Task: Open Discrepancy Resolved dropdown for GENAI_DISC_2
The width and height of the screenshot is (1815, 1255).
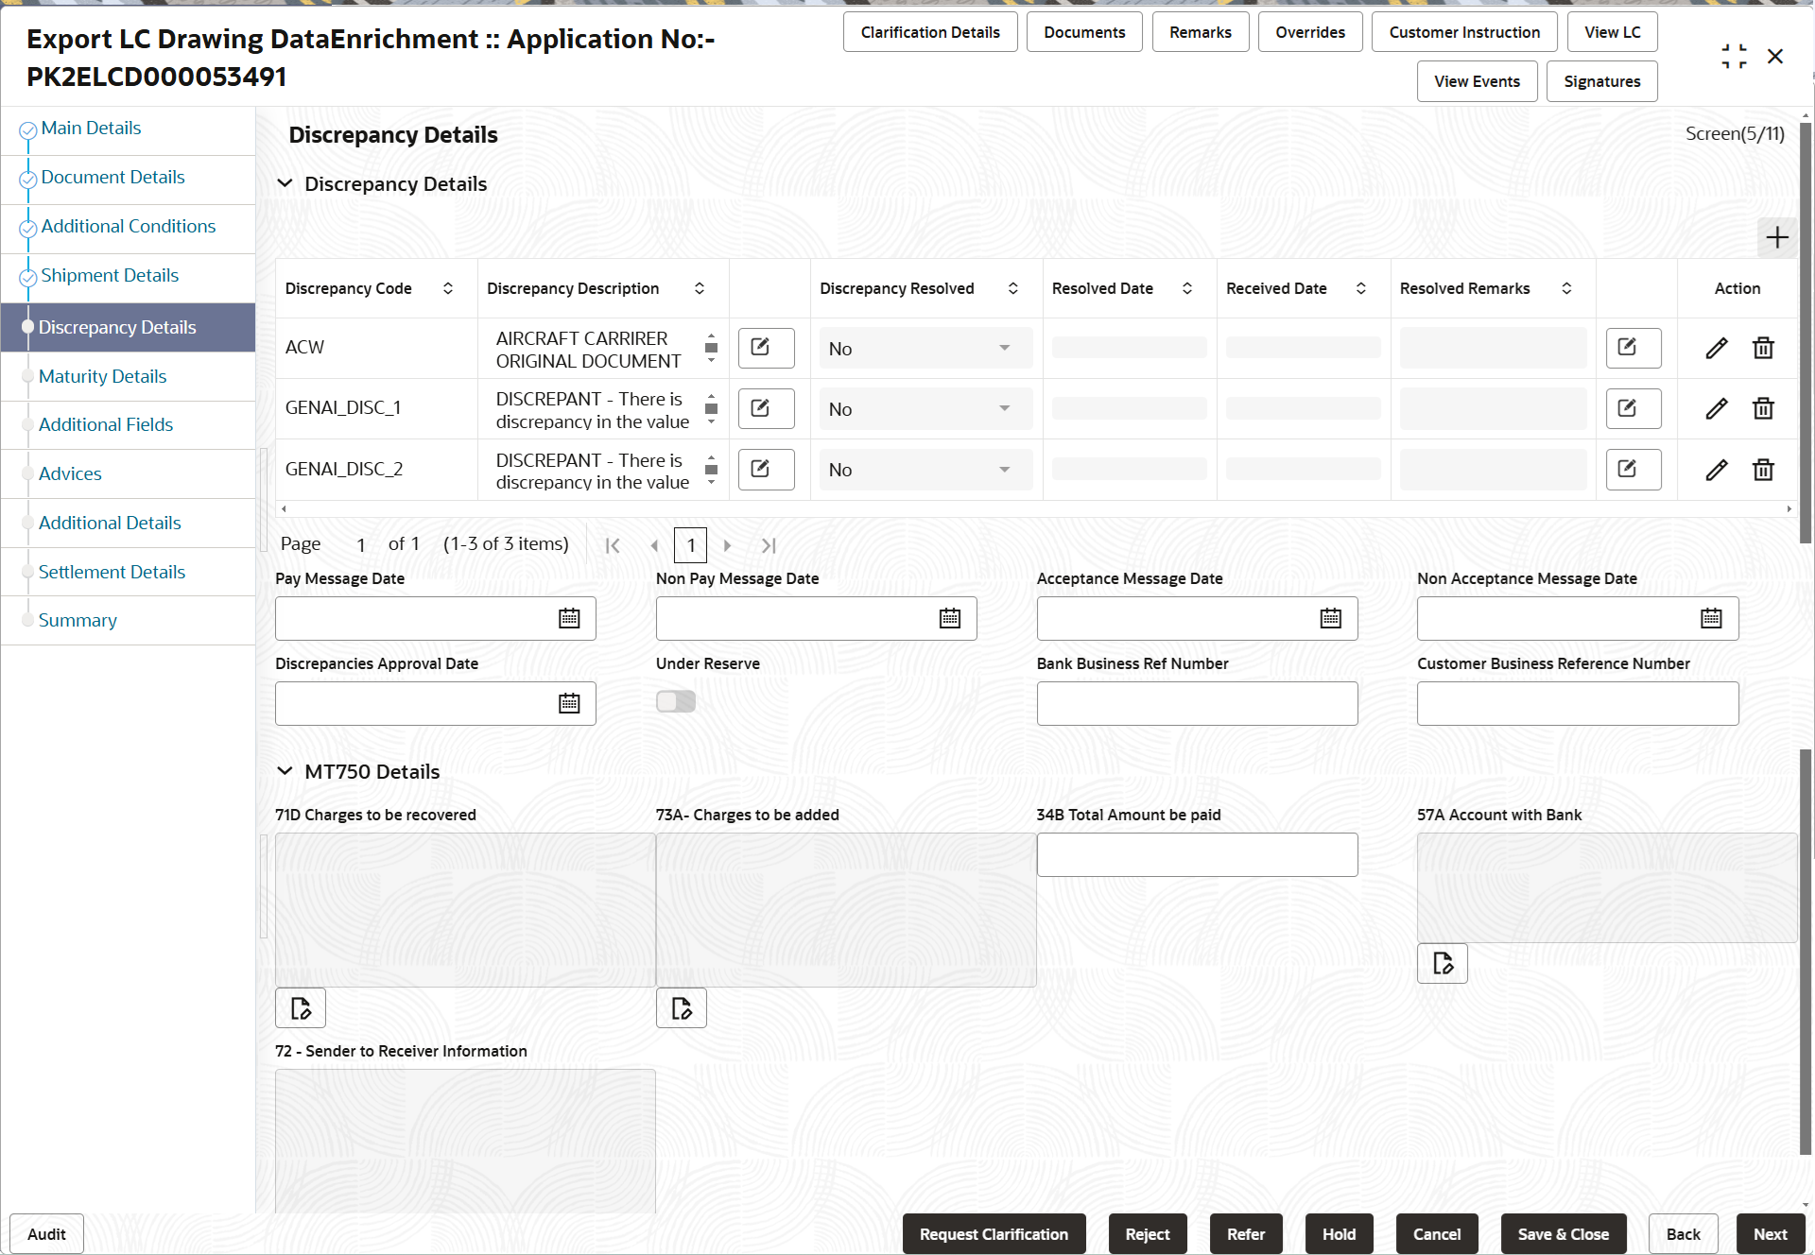Action: click(925, 470)
